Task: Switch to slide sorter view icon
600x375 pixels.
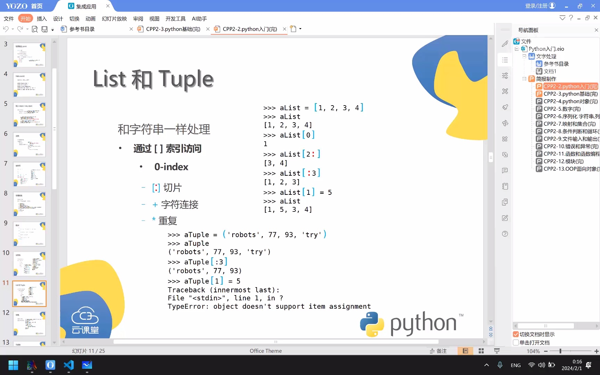Action: coord(481,351)
